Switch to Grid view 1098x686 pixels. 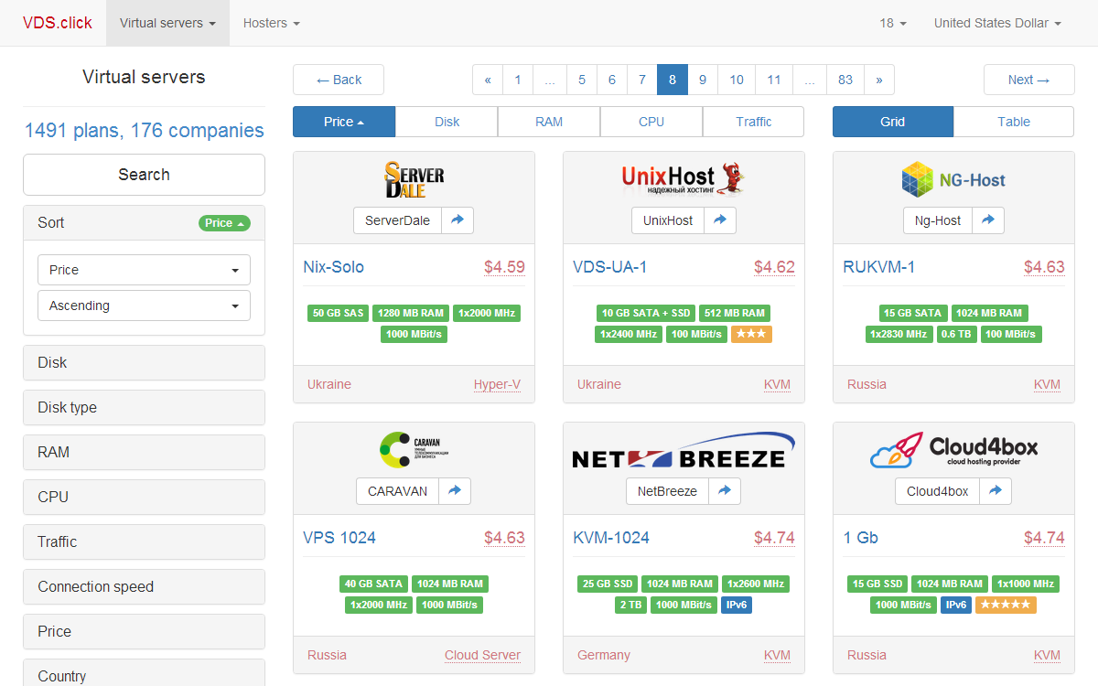pos(893,122)
